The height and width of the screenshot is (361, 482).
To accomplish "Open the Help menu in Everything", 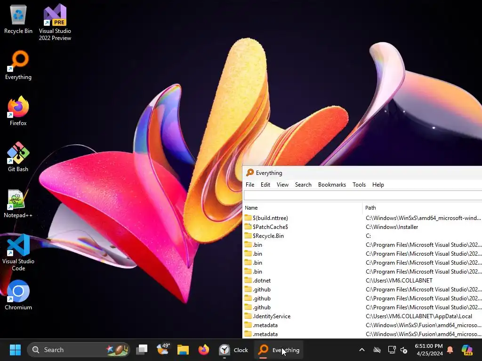I will (x=378, y=184).
